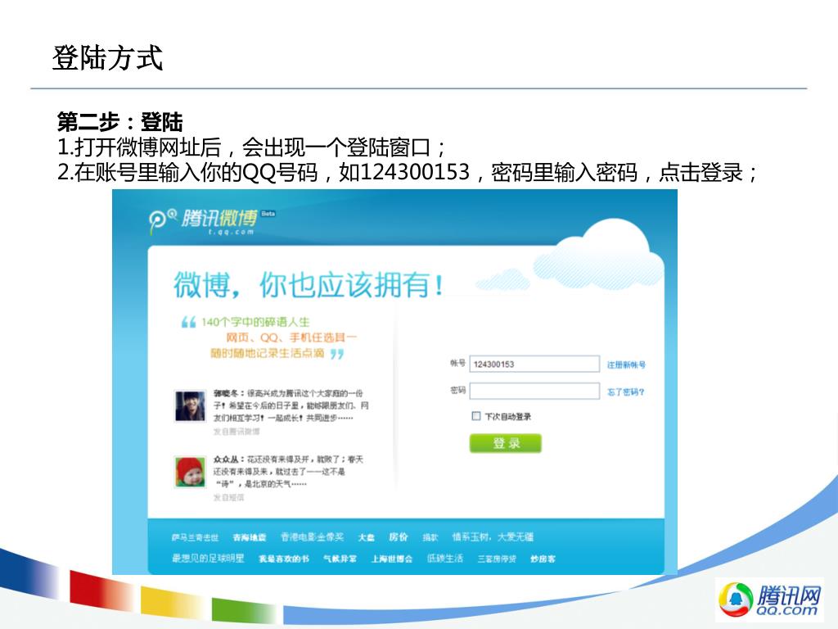Click the green 登录 button

pyautogui.click(x=506, y=443)
